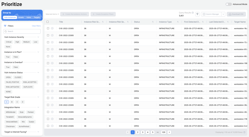Viewport: 249px width, 137px height.
Task: View details eye icon for workstation-182 row
Action: point(52,77)
